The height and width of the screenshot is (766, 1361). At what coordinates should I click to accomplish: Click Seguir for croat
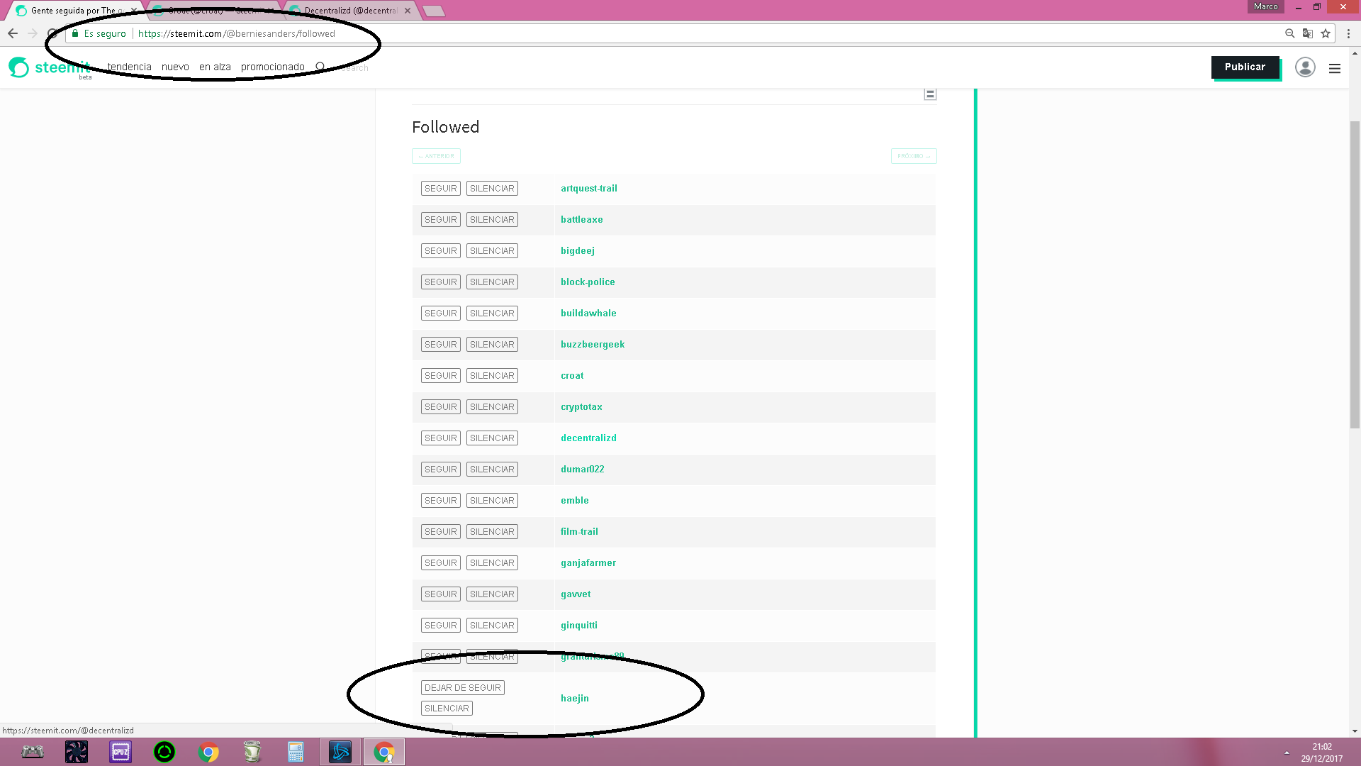(441, 376)
